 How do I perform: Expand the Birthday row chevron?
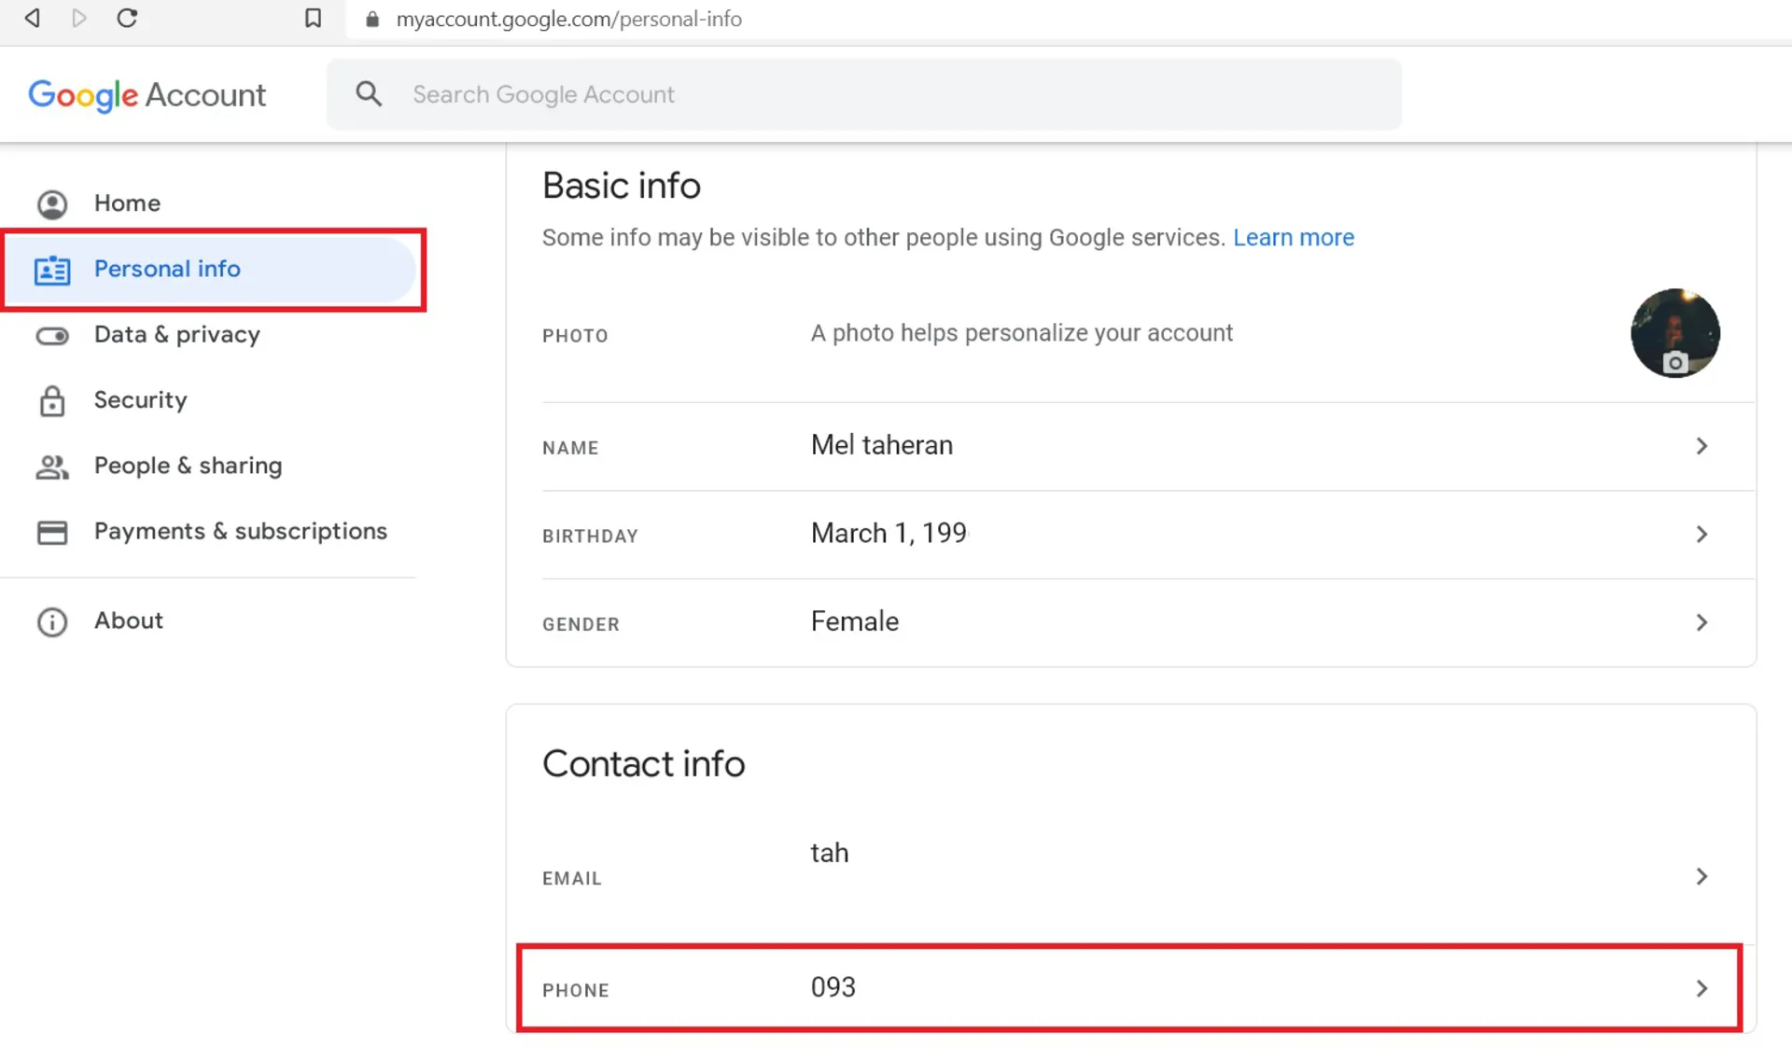tap(1701, 534)
